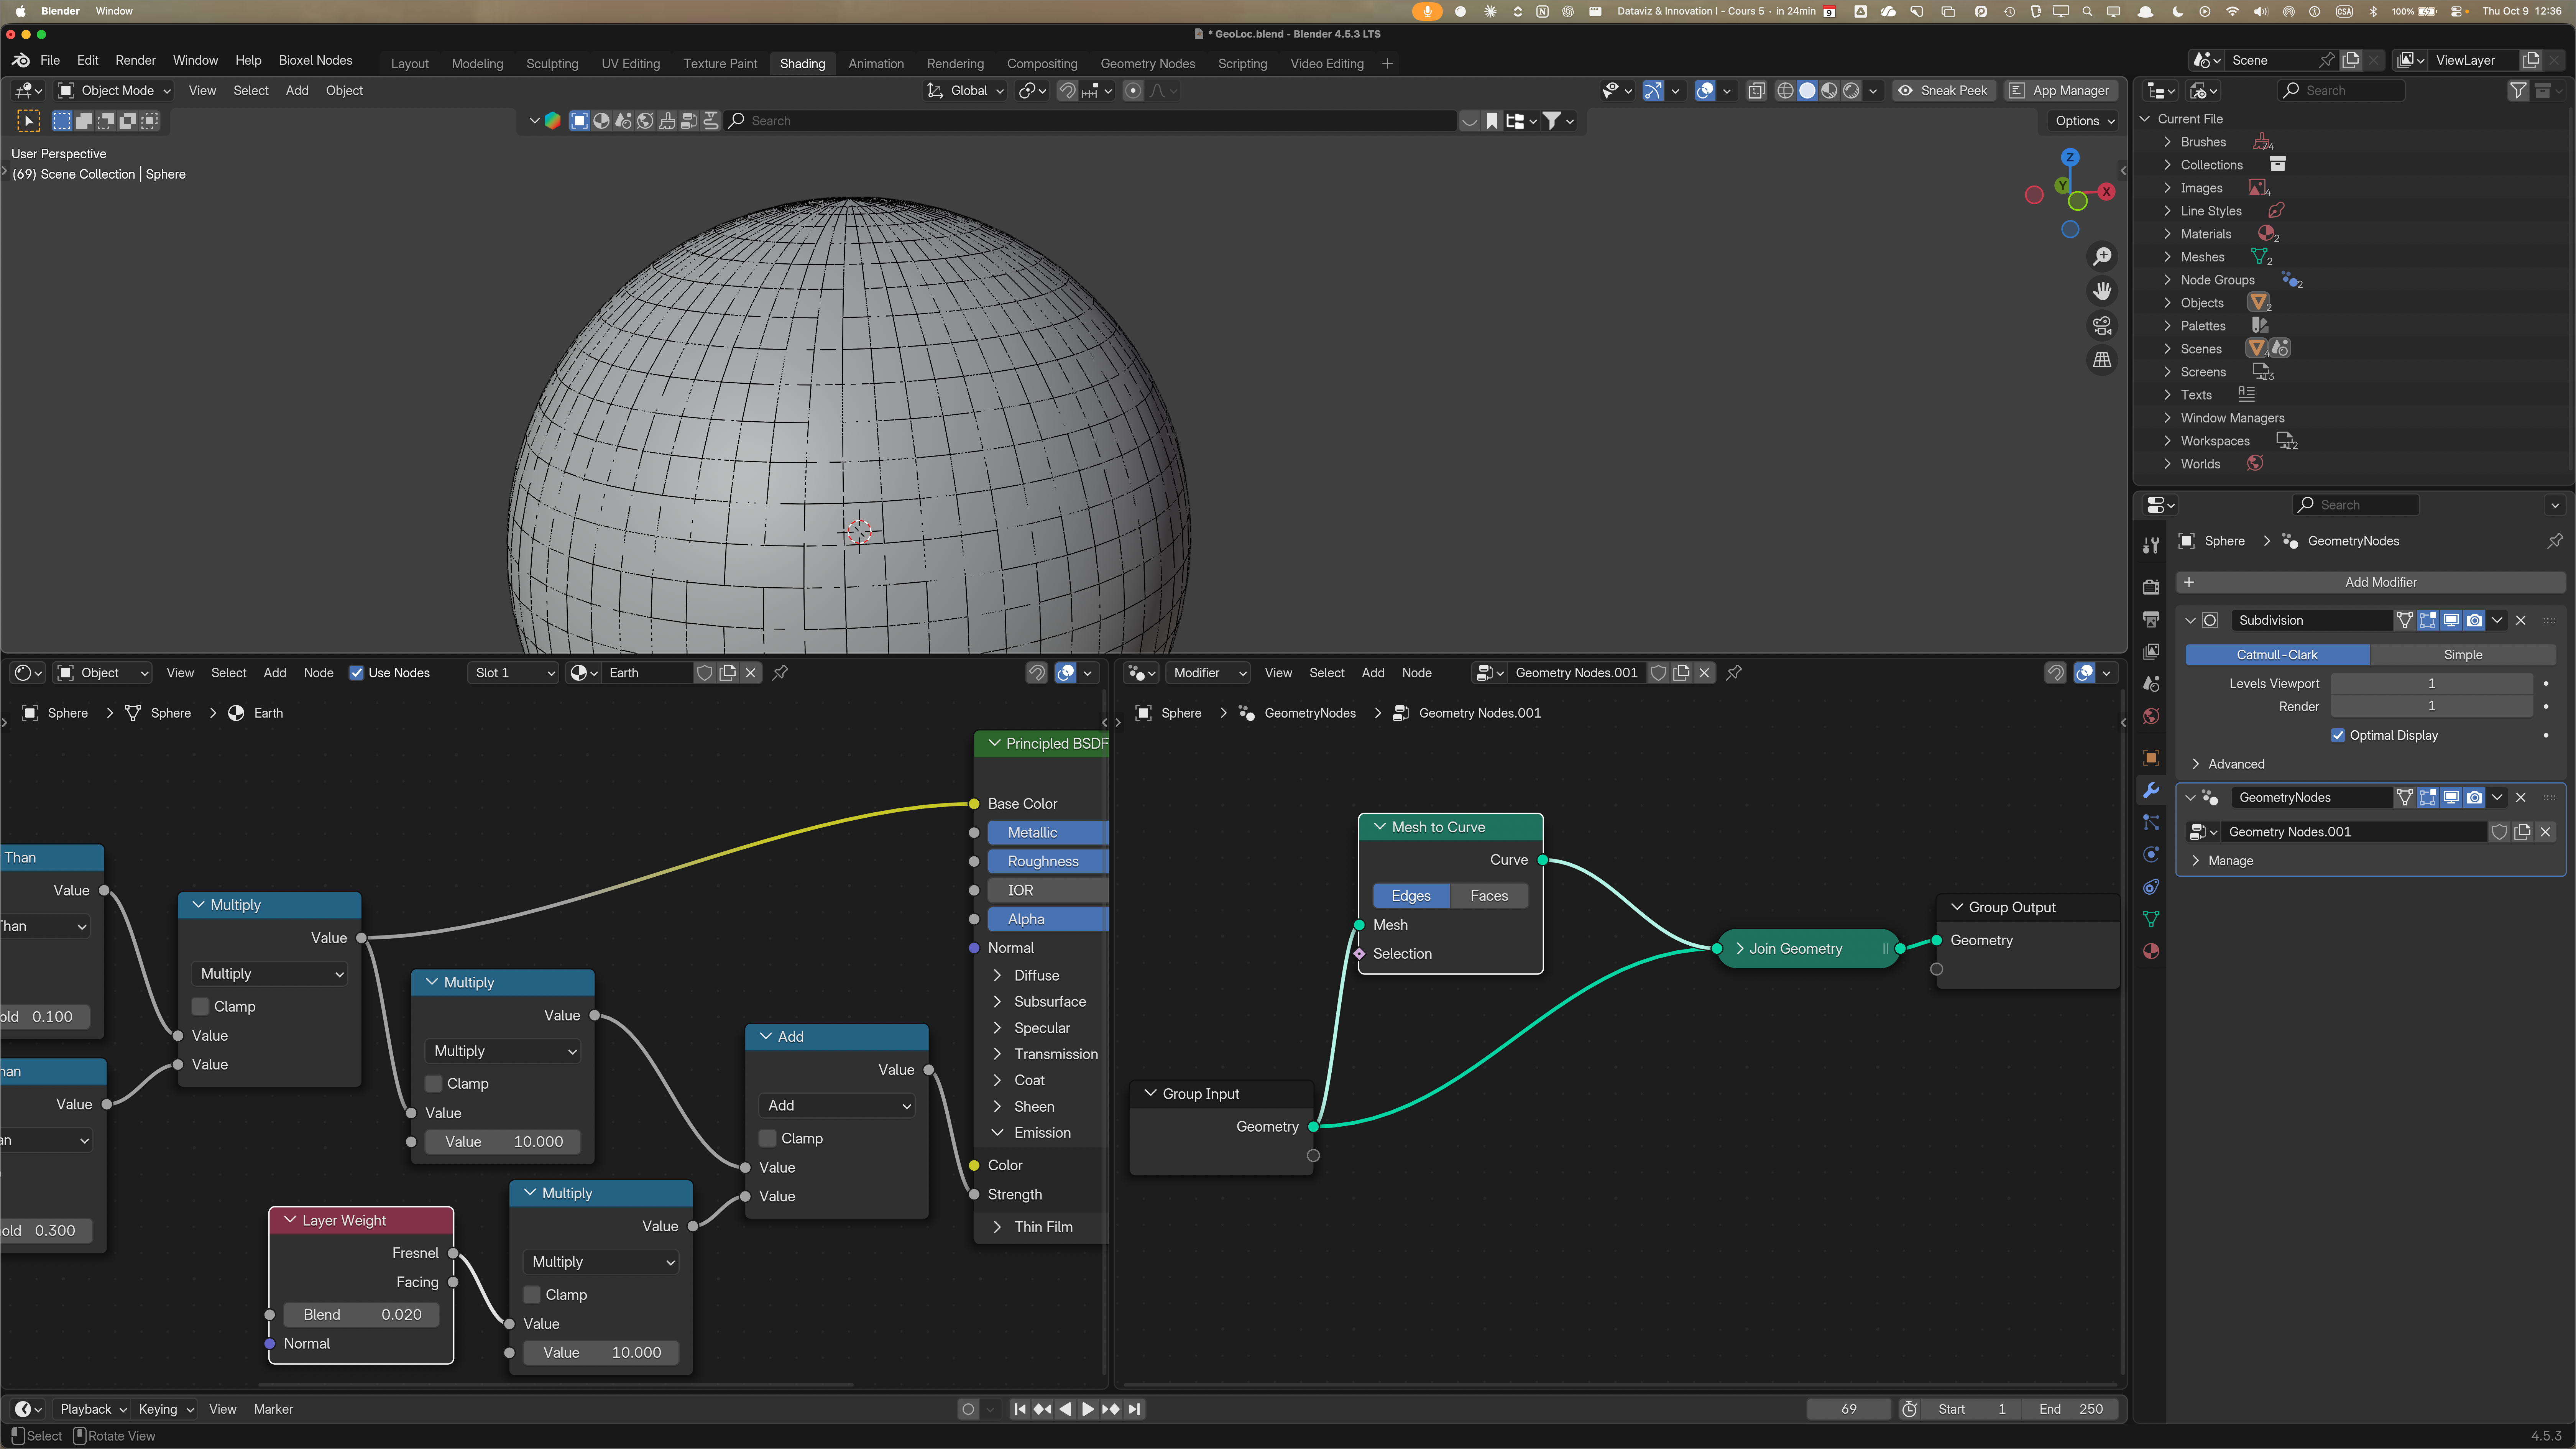Open the Output properties tab with the printer icon
2576x1449 pixels.
point(2151,619)
